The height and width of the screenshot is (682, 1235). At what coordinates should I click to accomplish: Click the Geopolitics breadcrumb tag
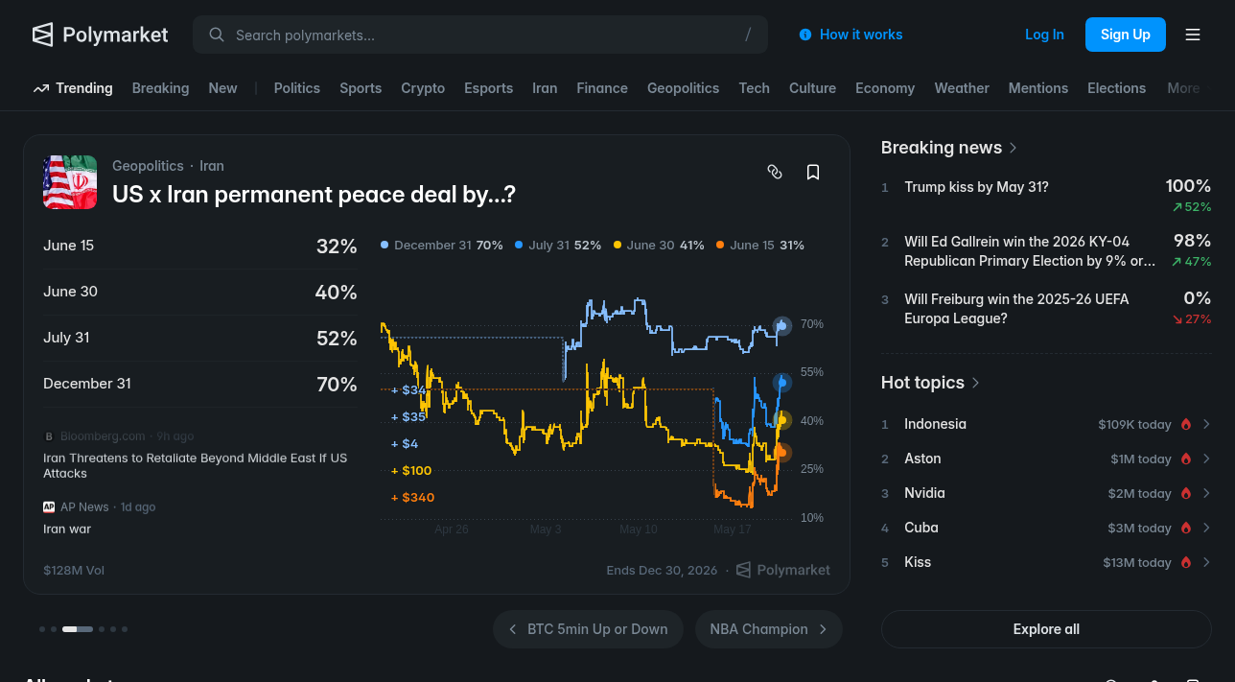point(148,166)
